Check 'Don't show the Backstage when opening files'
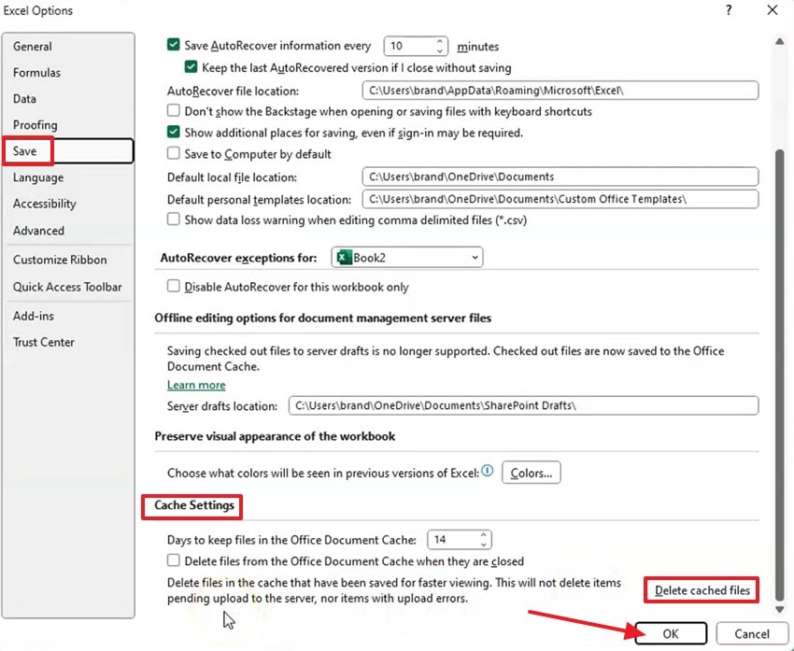 (x=173, y=110)
